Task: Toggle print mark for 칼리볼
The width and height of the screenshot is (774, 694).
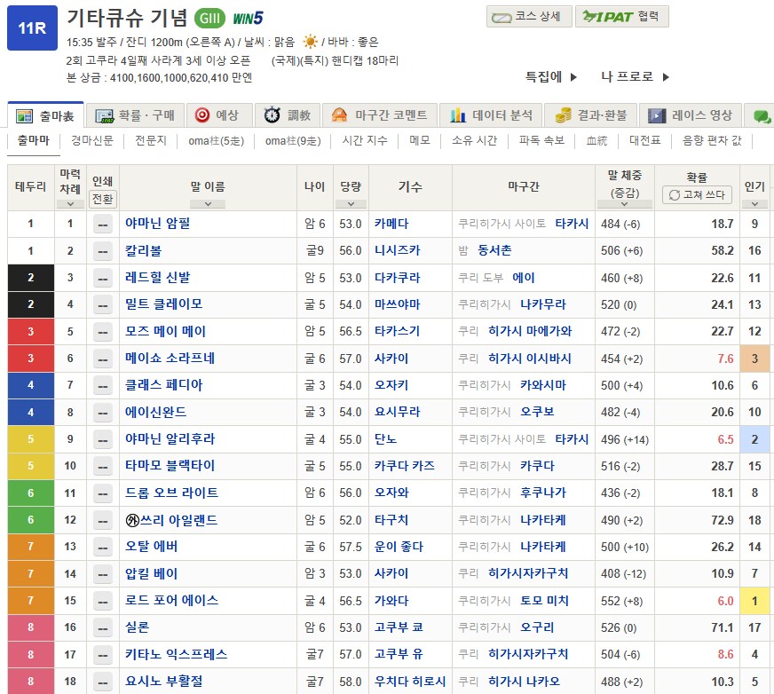Action: point(103,251)
